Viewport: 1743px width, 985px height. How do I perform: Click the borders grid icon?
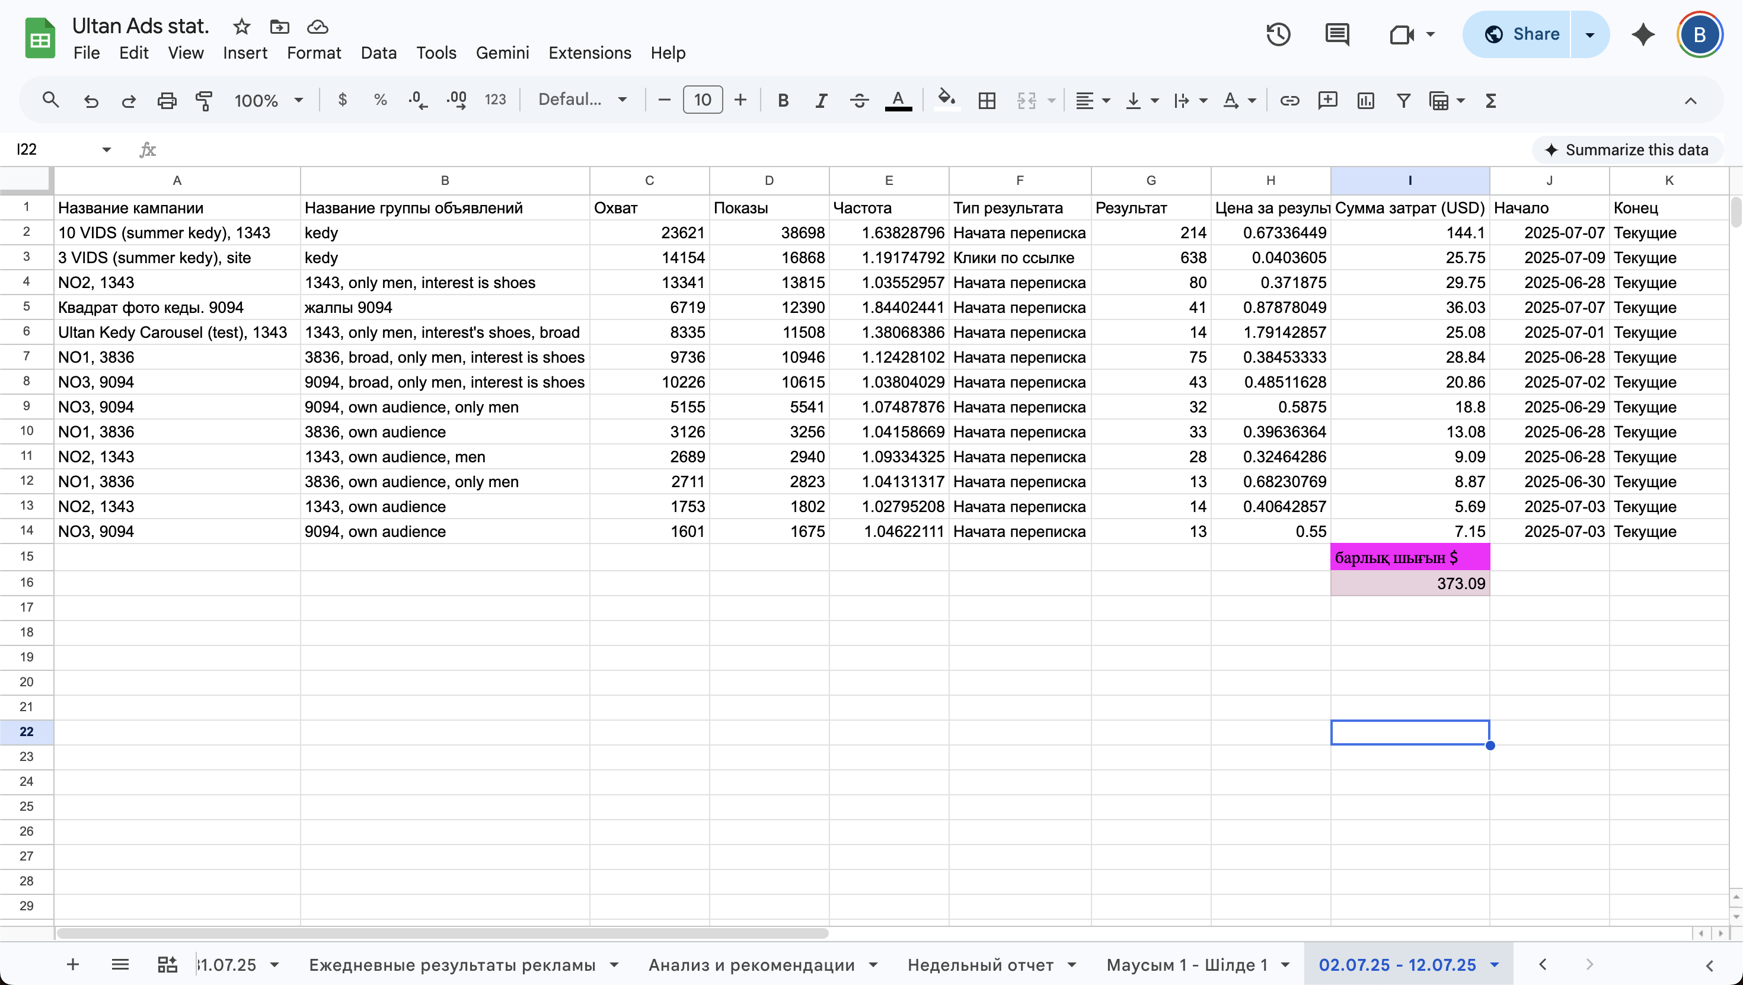click(x=987, y=101)
